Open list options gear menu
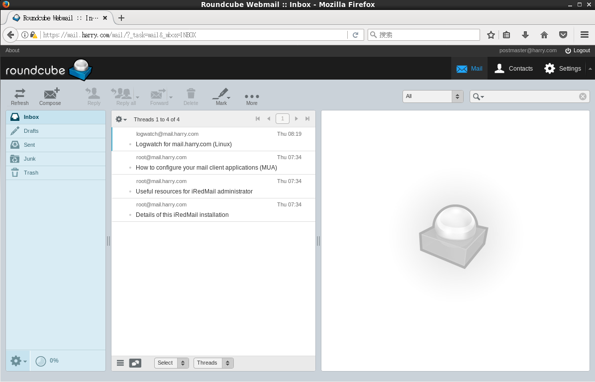595x382 pixels. (121, 119)
